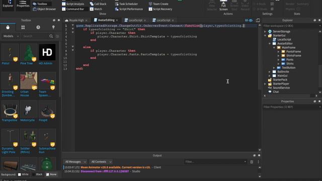Image resolution: width=322 pixels, height=181 pixels.
Task: Toggle the Toolbox panel in ribbon
Action: (x=40, y=4)
